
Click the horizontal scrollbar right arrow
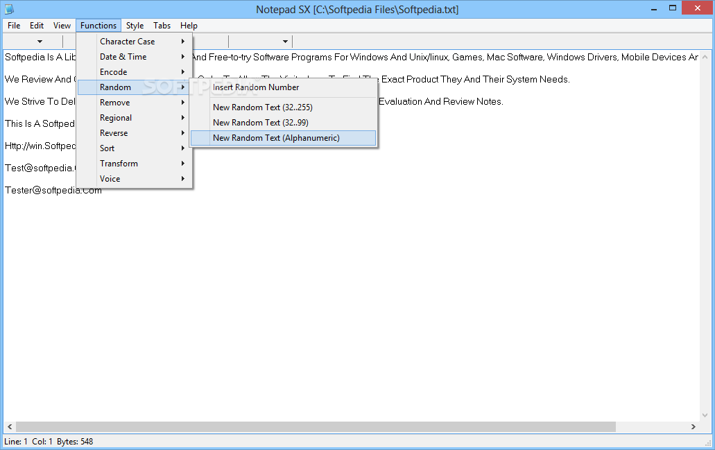point(693,426)
